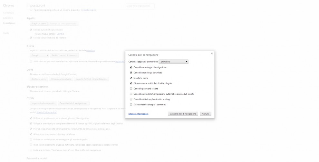Open the Ulteriori informazioni link in dialog

(x=138, y=114)
